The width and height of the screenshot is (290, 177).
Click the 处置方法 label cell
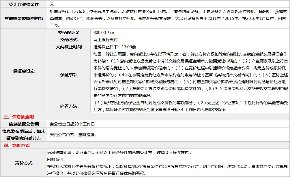pyautogui.click(x=69, y=106)
